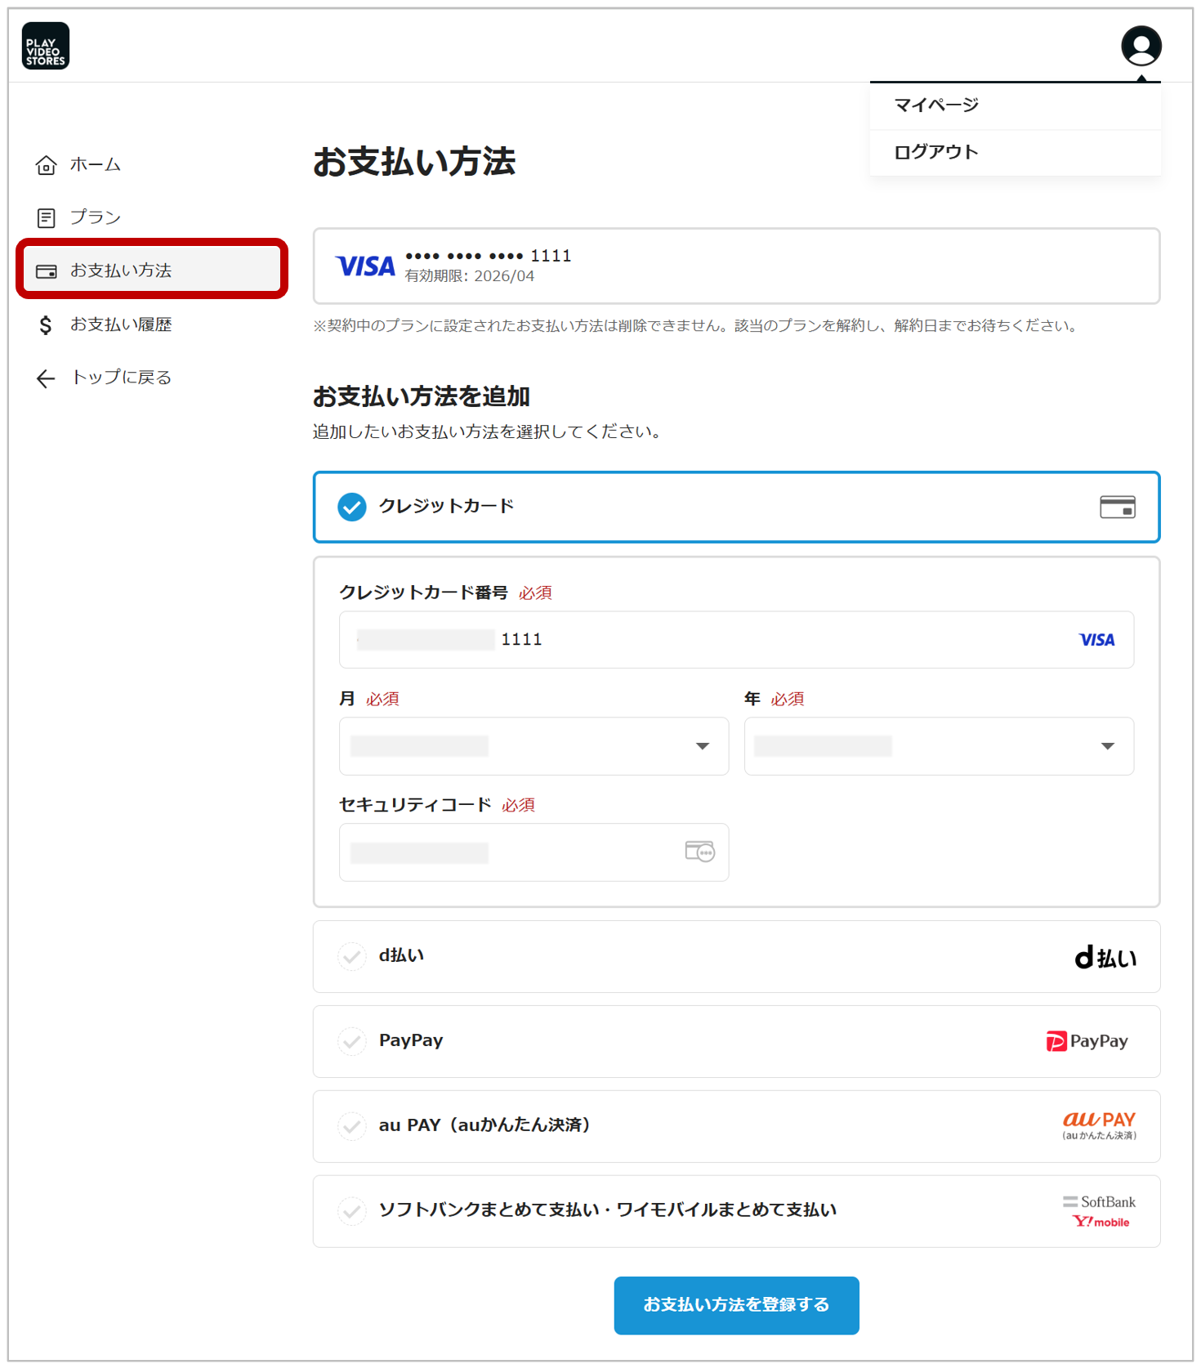Click the home icon in sidebar
Viewport: 1201px width, 1364px height.
point(47,165)
